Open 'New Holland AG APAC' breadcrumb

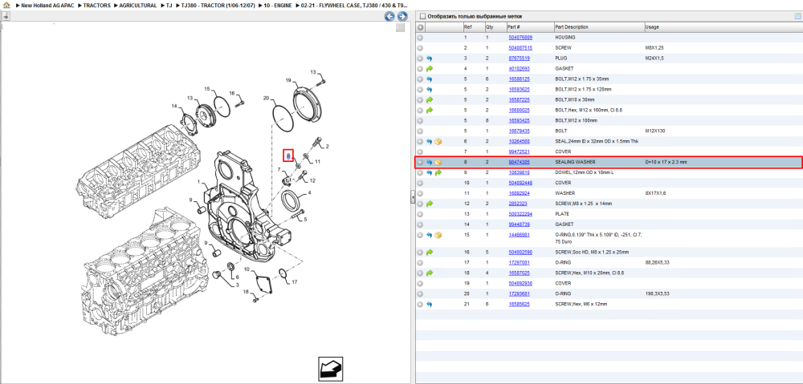coord(49,5)
